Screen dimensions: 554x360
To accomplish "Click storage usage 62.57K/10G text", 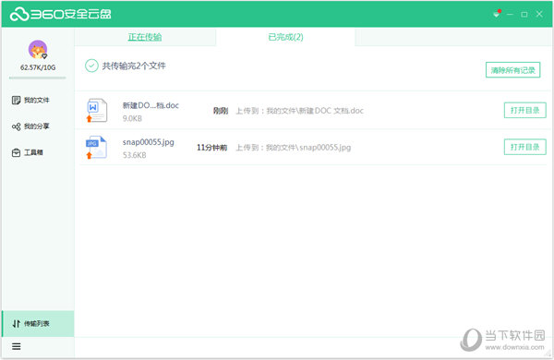I will (38, 67).
